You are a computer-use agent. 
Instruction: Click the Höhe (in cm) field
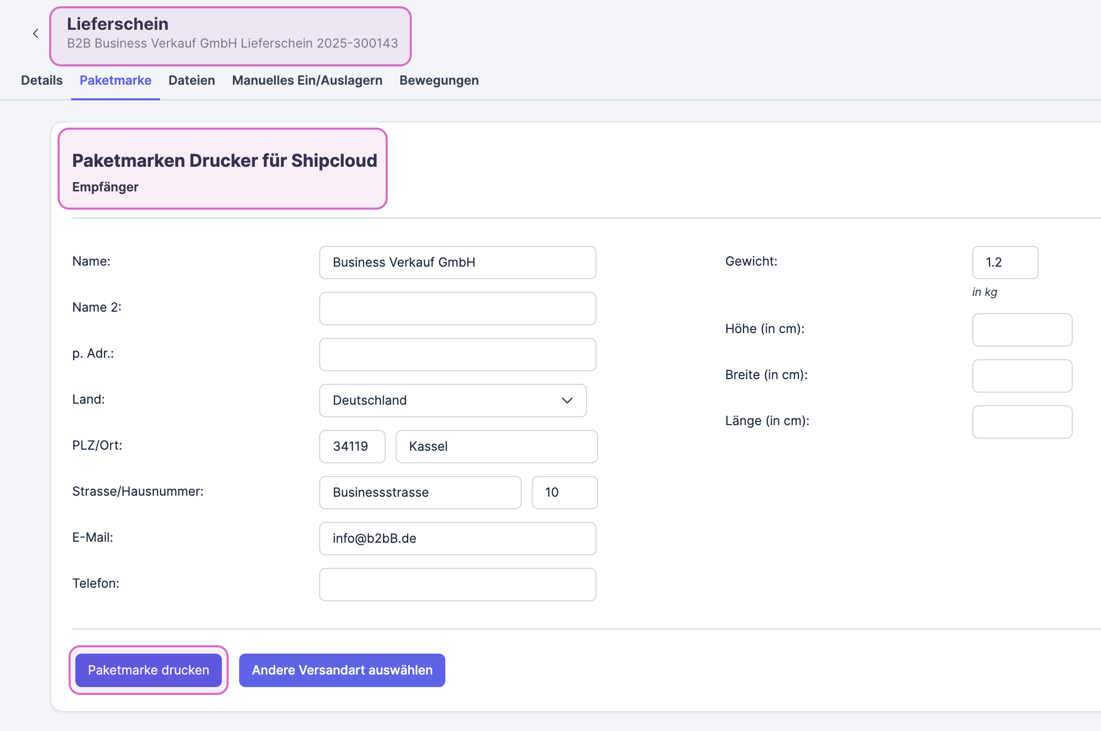coord(1021,330)
